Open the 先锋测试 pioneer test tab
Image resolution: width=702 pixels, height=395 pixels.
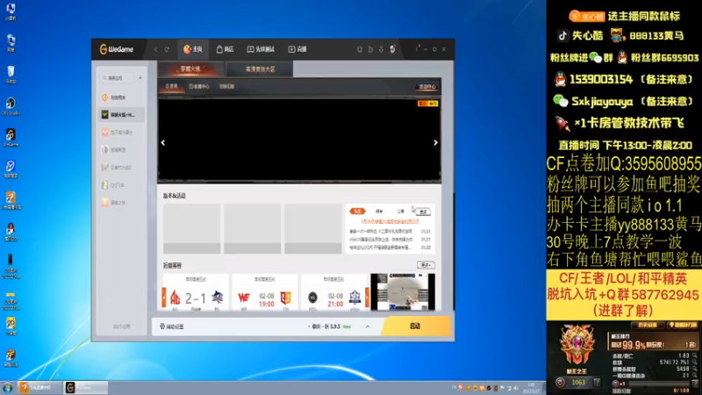click(x=261, y=49)
